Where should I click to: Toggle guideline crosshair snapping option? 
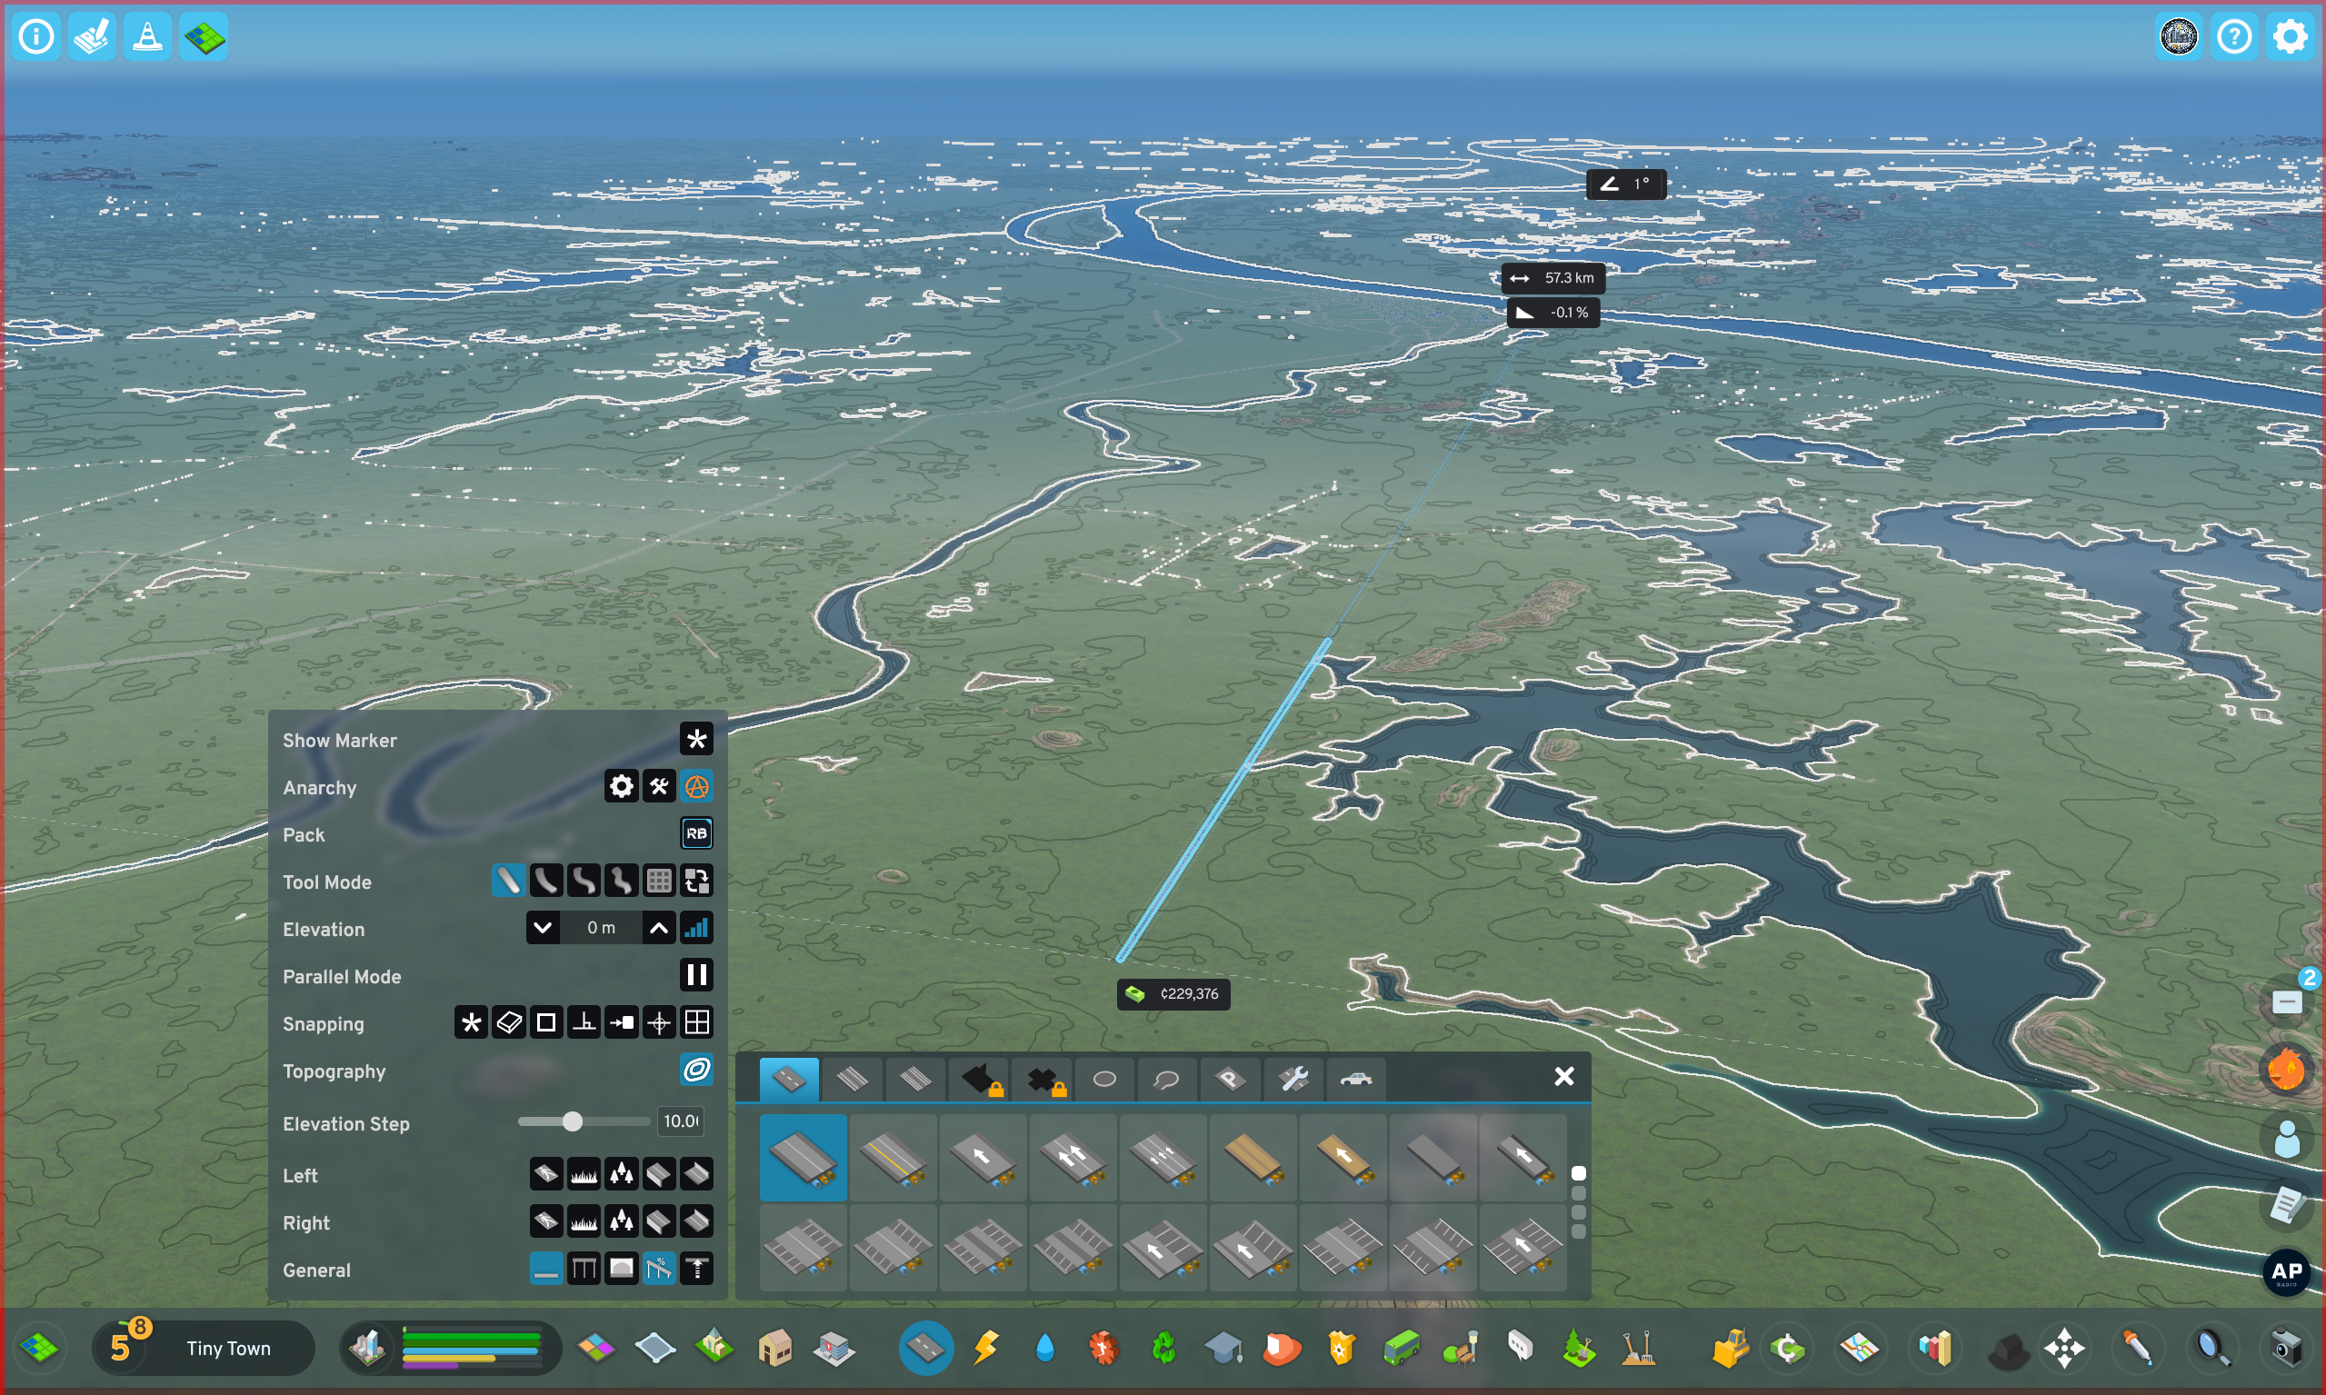click(x=658, y=1021)
